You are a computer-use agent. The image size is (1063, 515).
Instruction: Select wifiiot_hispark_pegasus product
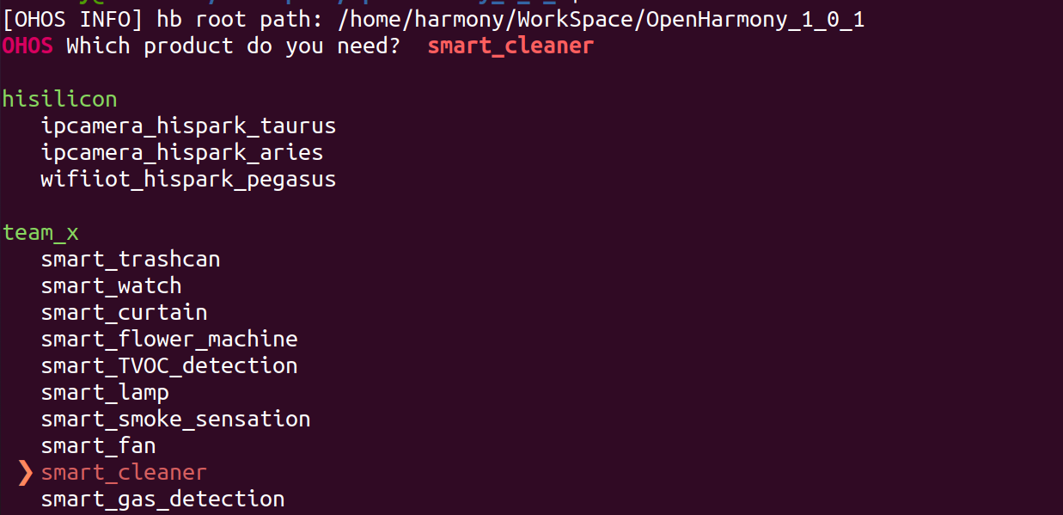(188, 180)
